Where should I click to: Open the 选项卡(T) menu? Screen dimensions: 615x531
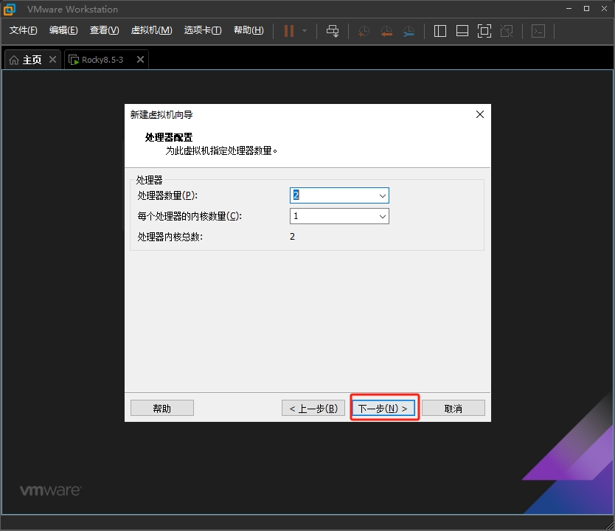[x=203, y=30]
